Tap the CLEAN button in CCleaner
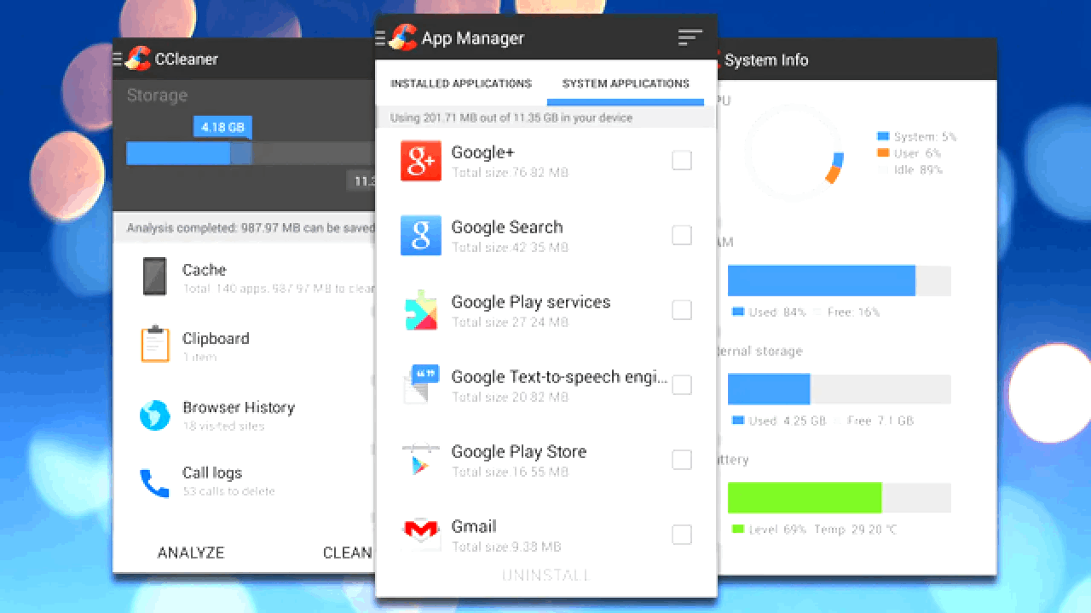Viewport: 1091px width, 613px height. coord(347,553)
